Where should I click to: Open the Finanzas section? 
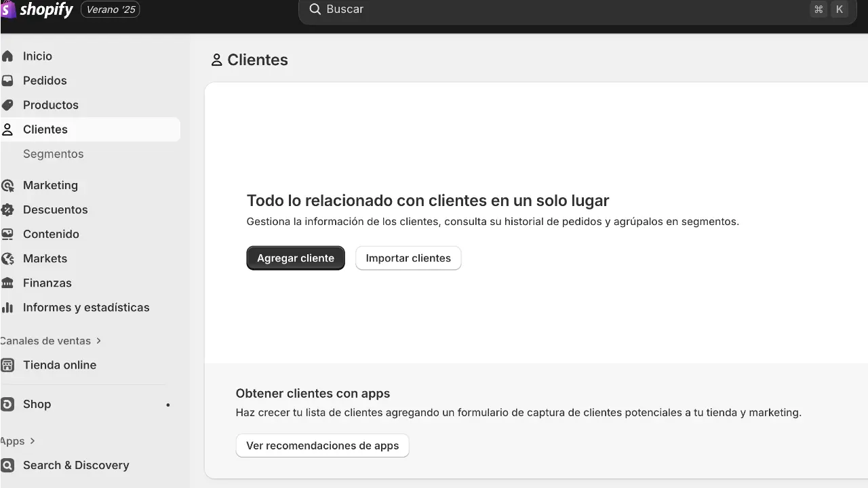(x=47, y=283)
